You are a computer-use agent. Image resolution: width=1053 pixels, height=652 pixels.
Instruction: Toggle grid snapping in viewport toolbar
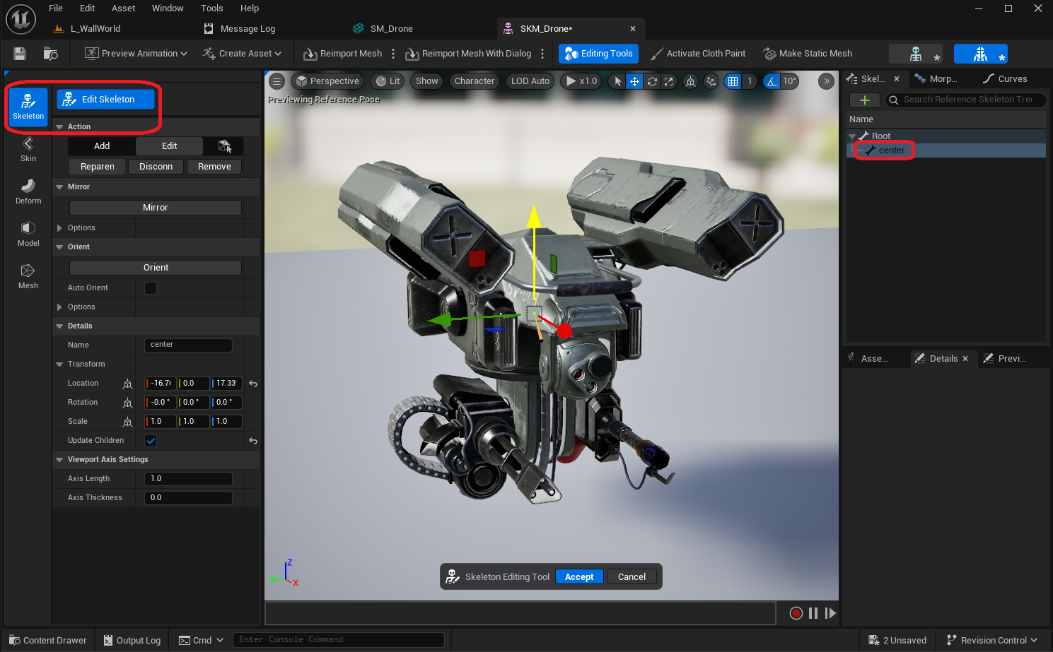tap(733, 81)
